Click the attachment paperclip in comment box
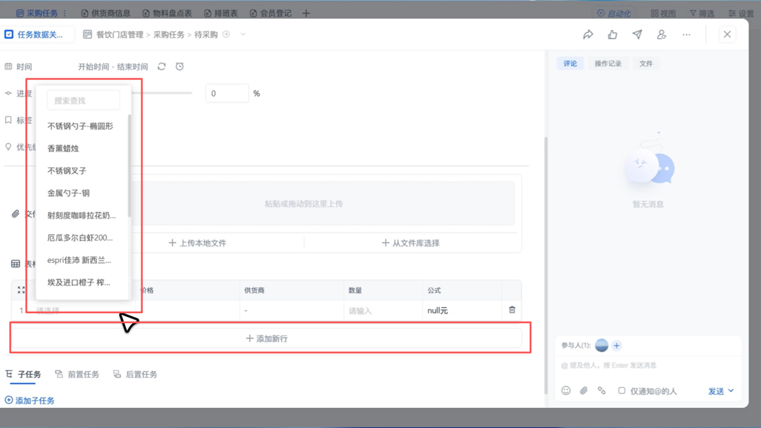The width and height of the screenshot is (761, 428). 583,391
